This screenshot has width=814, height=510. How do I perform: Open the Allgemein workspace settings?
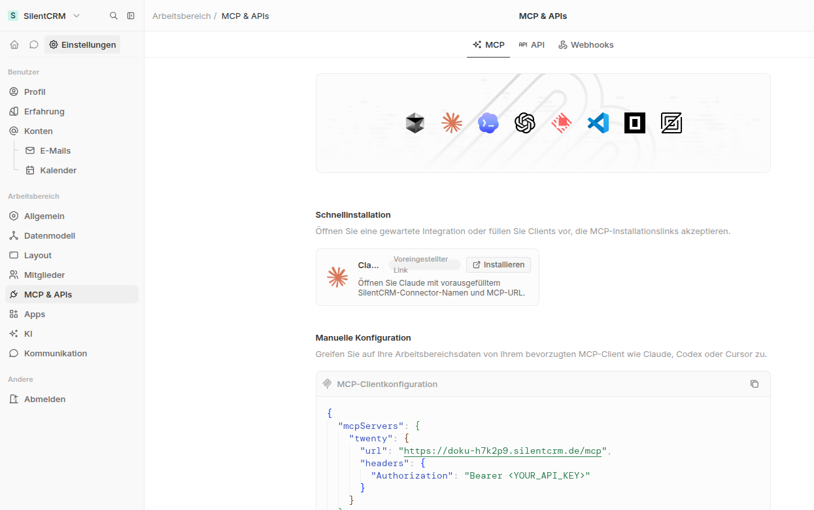[x=72, y=216]
